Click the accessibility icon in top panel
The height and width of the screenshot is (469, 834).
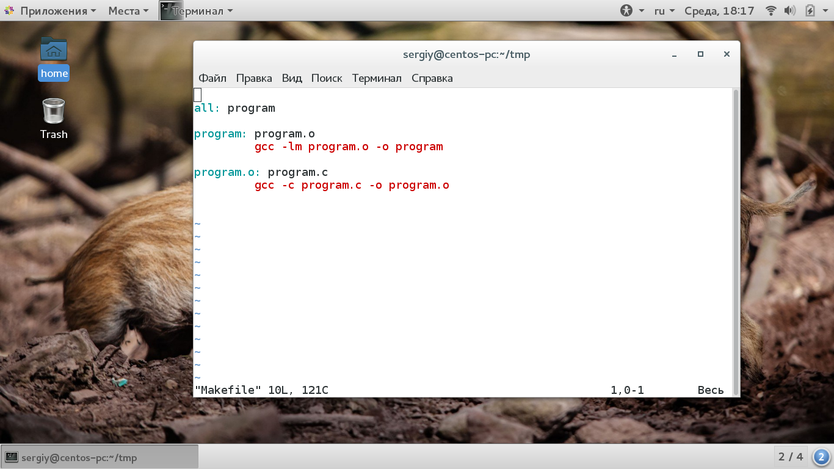pos(626,10)
